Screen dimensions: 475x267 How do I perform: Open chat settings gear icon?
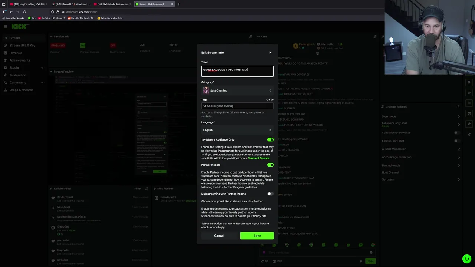[x=361, y=261]
